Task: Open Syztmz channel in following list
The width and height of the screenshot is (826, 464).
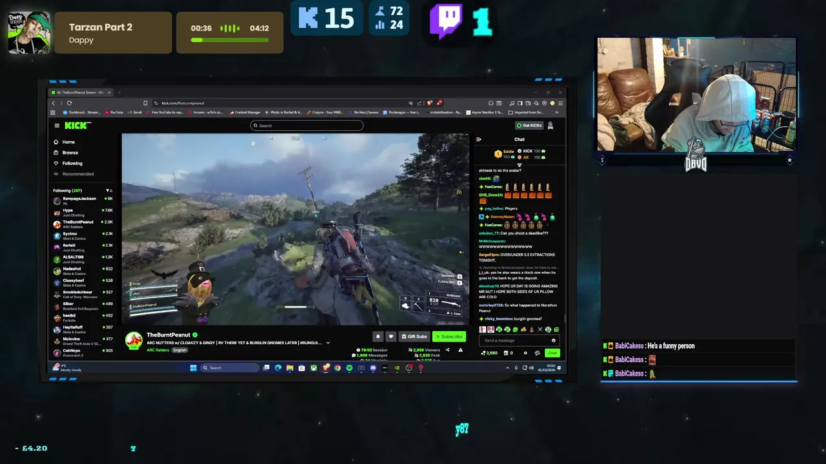Action: tap(83, 235)
